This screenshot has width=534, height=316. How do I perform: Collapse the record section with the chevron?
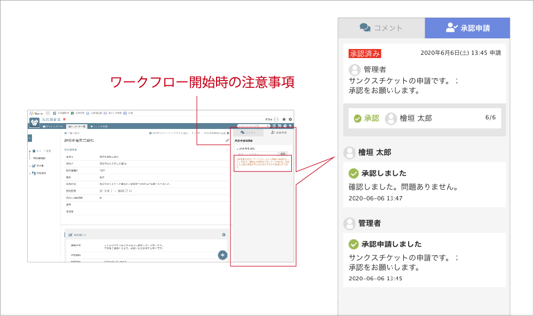(227, 150)
